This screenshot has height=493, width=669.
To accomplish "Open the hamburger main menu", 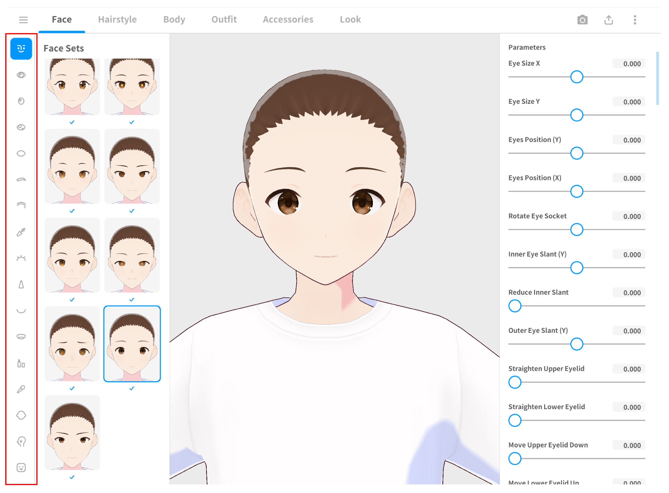I will (x=23, y=20).
